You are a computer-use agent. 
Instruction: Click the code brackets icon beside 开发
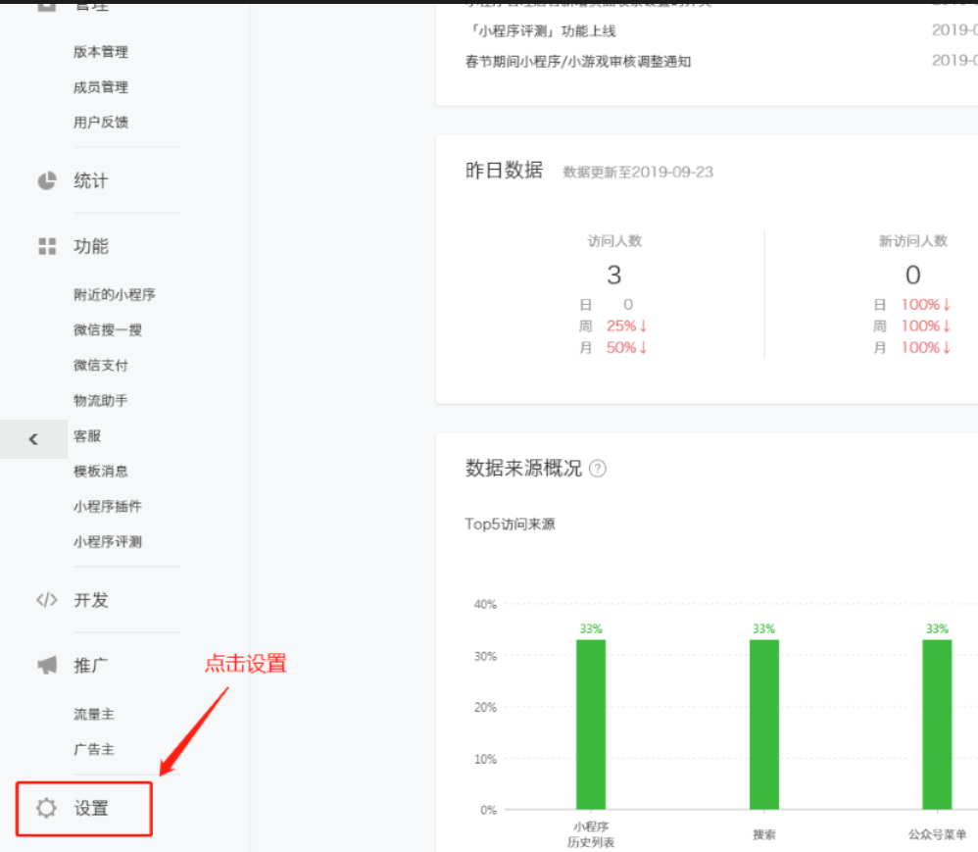[x=46, y=600]
